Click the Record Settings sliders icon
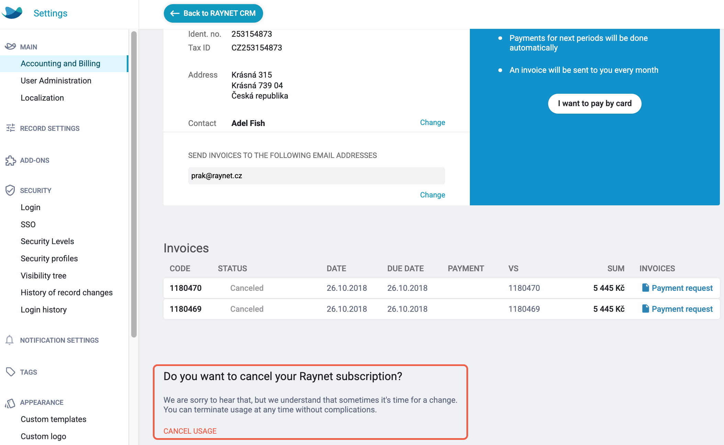724x445 pixels. click(x=10, y=128)
